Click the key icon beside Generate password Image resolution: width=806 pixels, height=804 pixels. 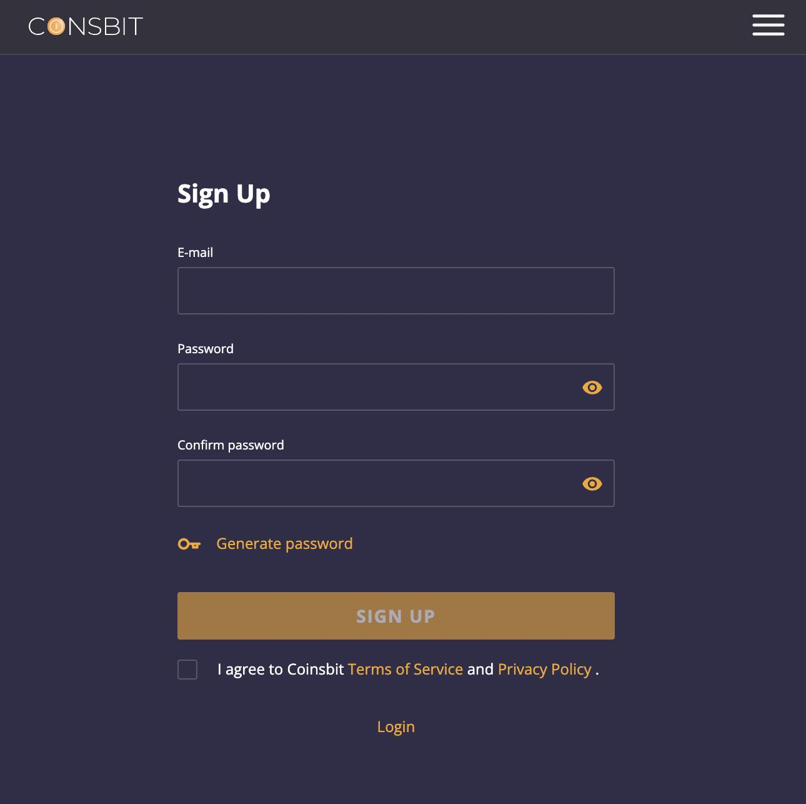point(189,544)
